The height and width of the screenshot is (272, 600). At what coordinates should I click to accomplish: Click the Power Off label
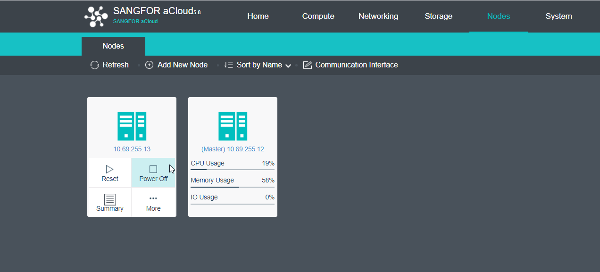coord(153,179)
